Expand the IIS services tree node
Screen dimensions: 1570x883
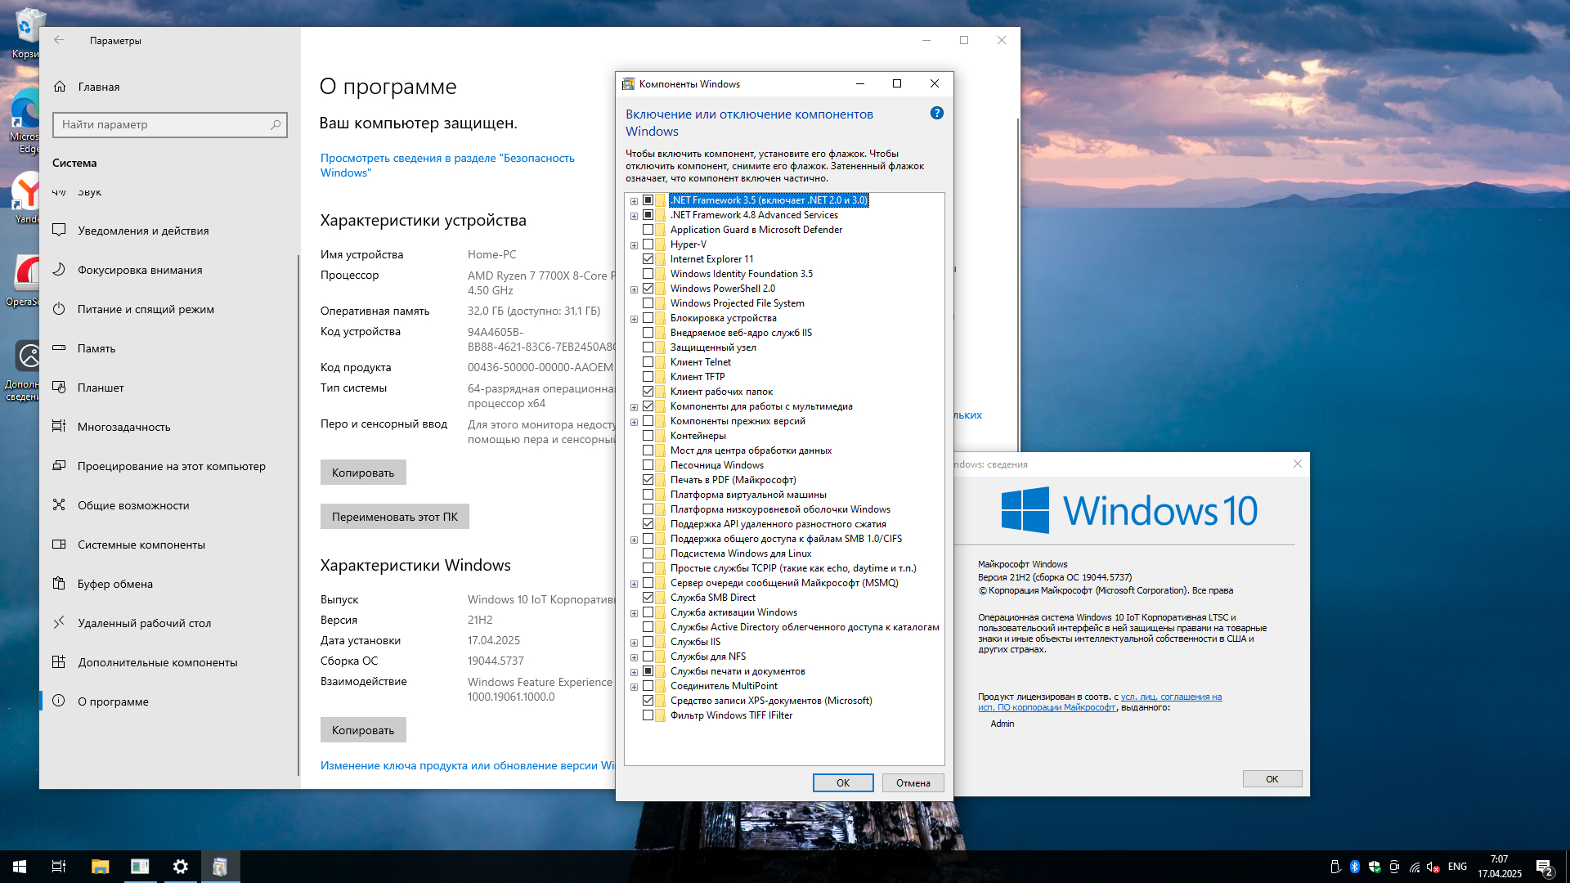click(x=634, y=643)
